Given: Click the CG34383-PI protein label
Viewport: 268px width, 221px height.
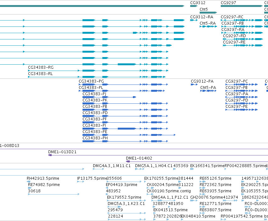Looking at the screenshot, I should [94, 125].
